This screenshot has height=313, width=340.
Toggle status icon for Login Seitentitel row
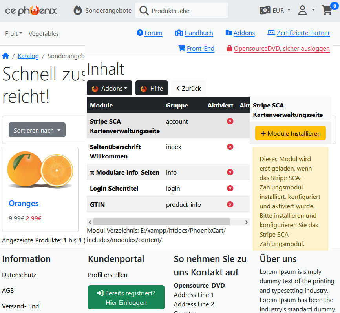(230, 188)
